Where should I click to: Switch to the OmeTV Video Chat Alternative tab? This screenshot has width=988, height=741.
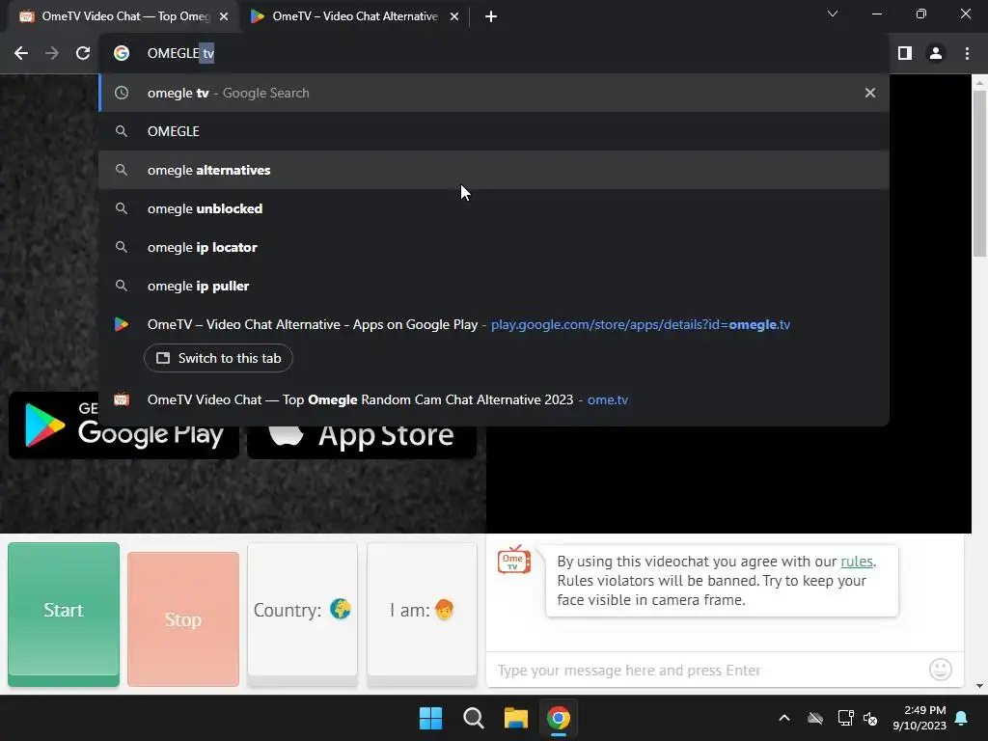(353, 16)
